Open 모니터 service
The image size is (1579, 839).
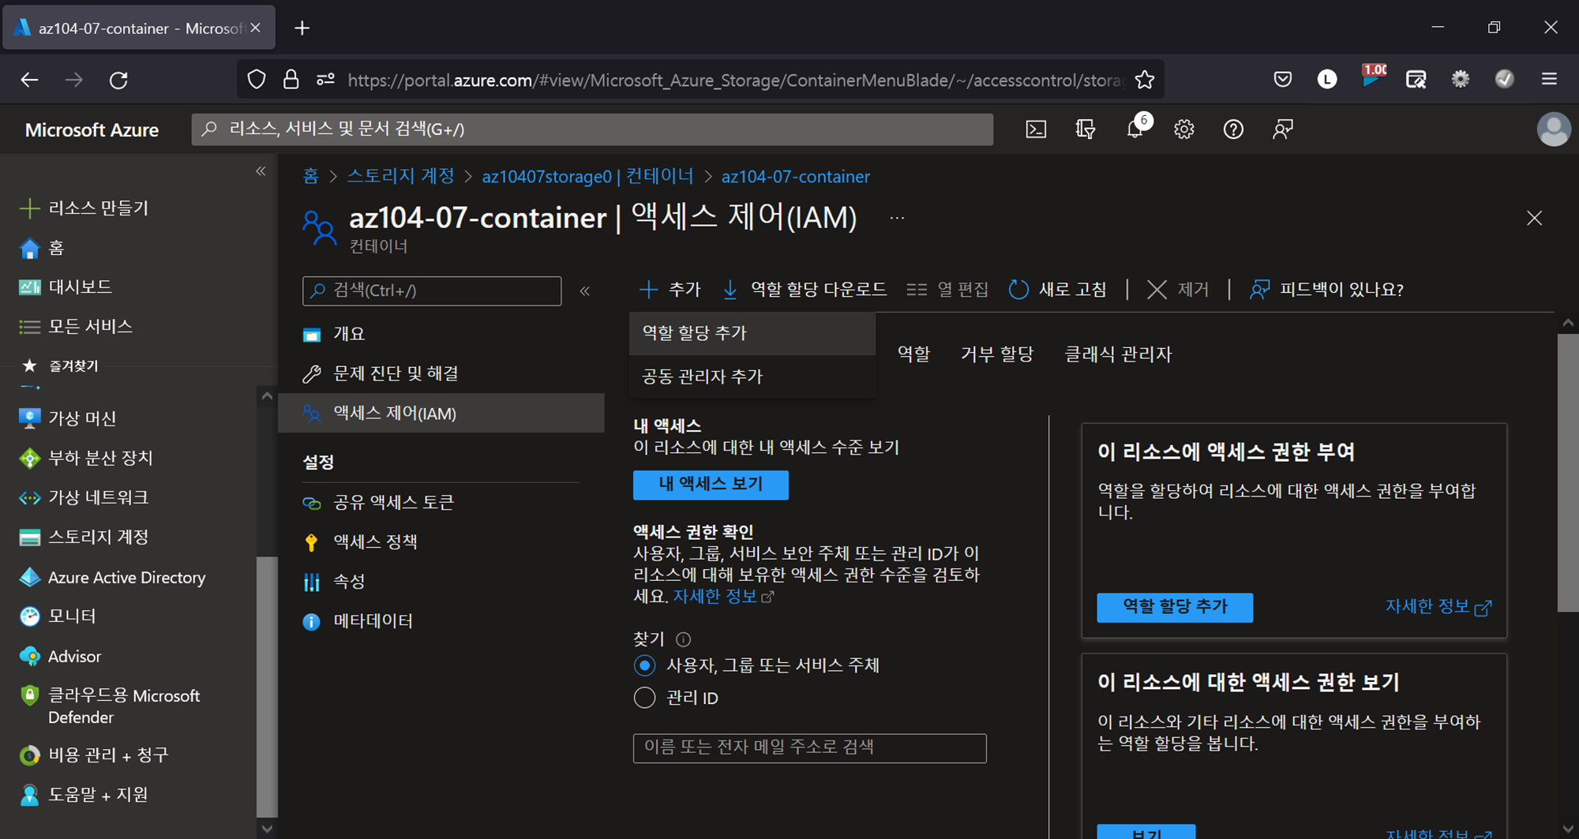pyautogui.click(x=57, y=616)
